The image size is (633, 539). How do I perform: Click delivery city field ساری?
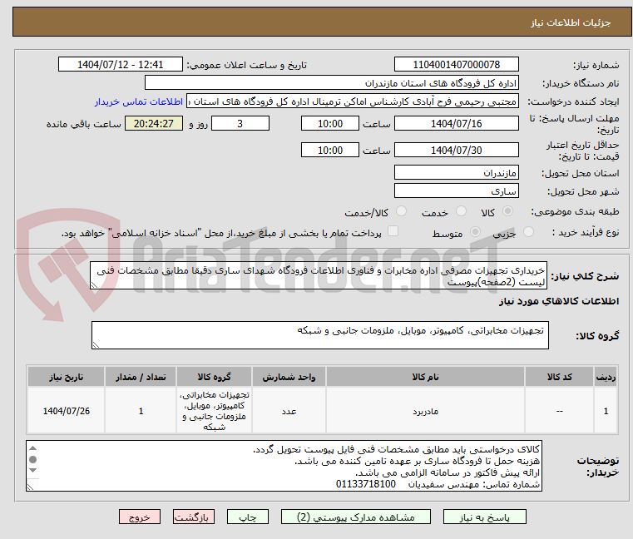456,191
